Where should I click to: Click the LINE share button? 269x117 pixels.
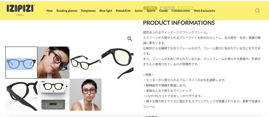pyautogui.click(x=185, y=8)
